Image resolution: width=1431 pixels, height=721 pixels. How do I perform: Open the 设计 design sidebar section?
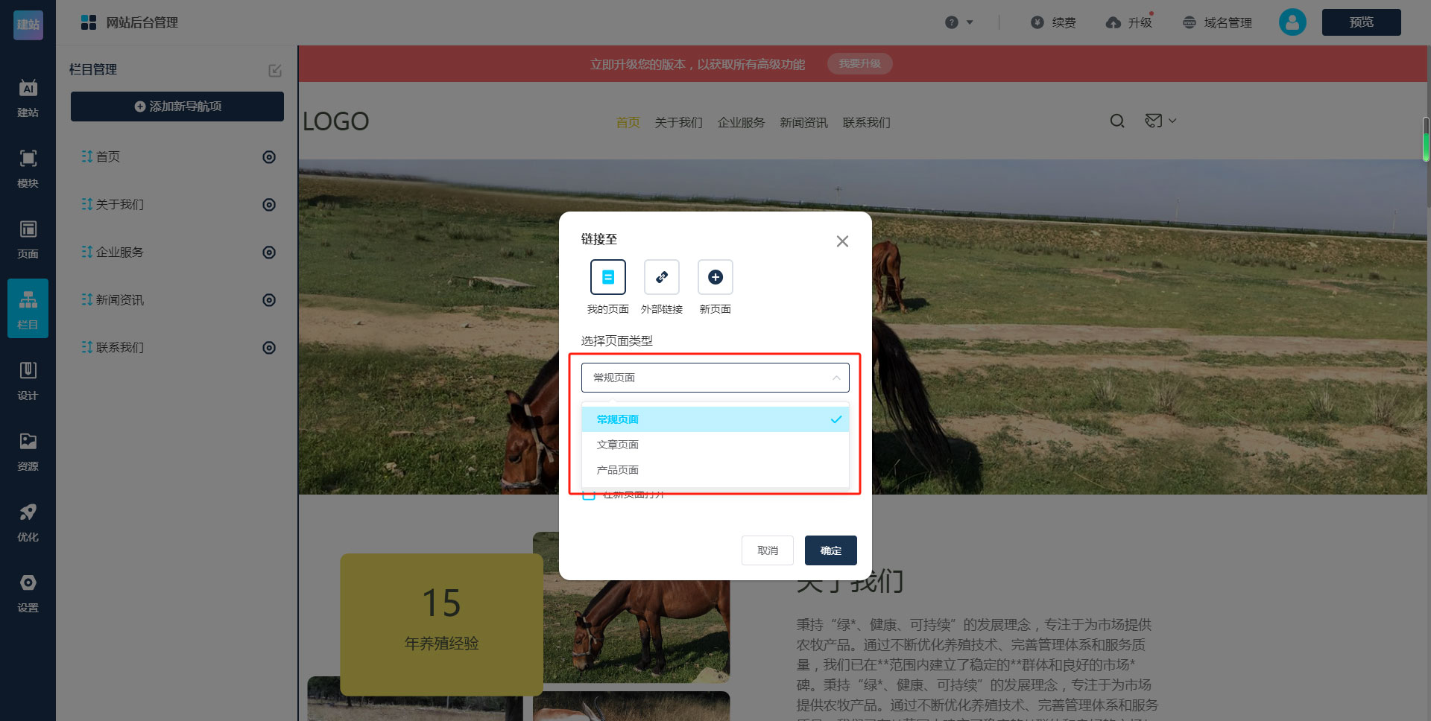click(28, 381)
